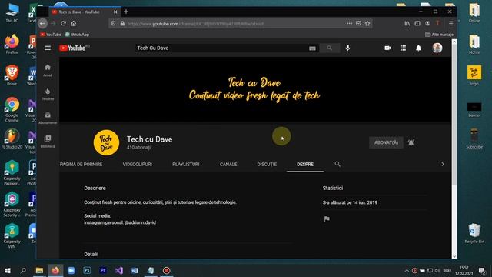Open tracking protection shield icon

[x=114, y=24]
